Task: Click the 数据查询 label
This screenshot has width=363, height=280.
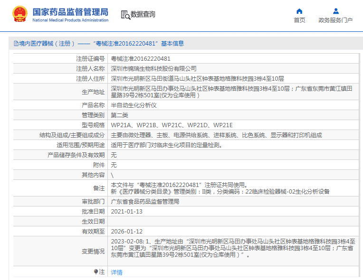Action: pos(143,14)
